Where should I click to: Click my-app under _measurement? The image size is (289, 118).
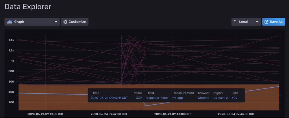[177, 98]
